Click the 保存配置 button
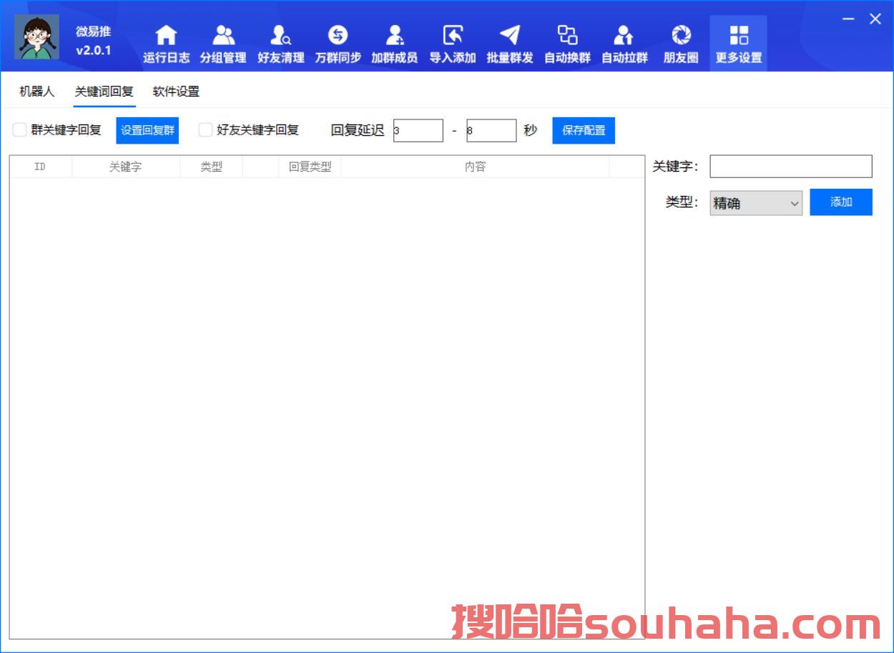Viewport: 894px width, 653px height. [584, 131]
